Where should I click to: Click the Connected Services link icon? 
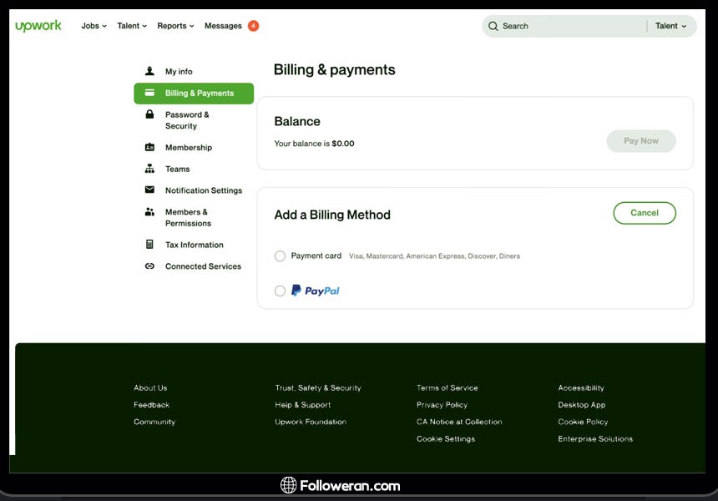pos(149,266)
